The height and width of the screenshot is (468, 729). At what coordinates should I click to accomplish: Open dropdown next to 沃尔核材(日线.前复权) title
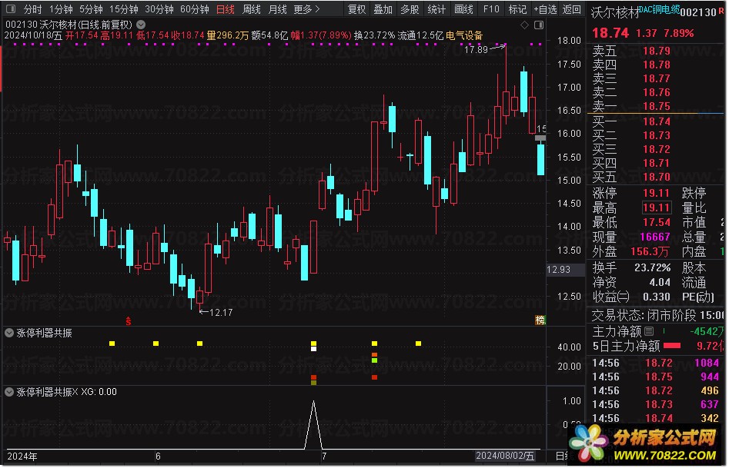coord(141,25)
